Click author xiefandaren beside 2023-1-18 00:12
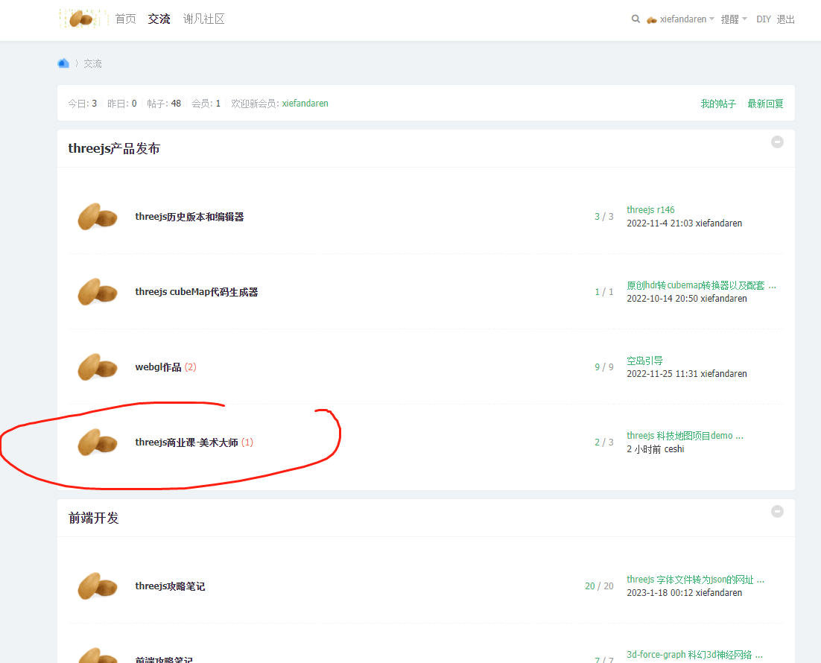Screen dimensions: 821x663 pos(719,592)
